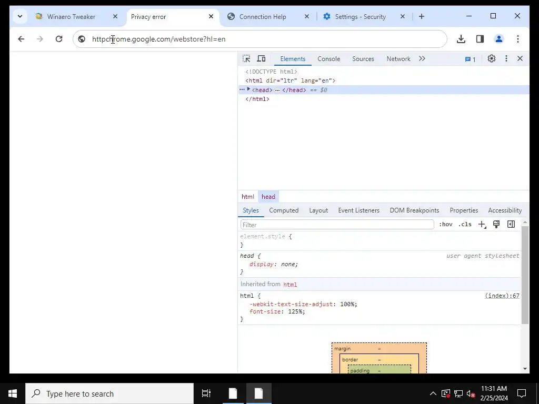The height and width of the screenshot is (404, 539).
Task: Show hidden system tray icons chevron
Action: [433, 393]
